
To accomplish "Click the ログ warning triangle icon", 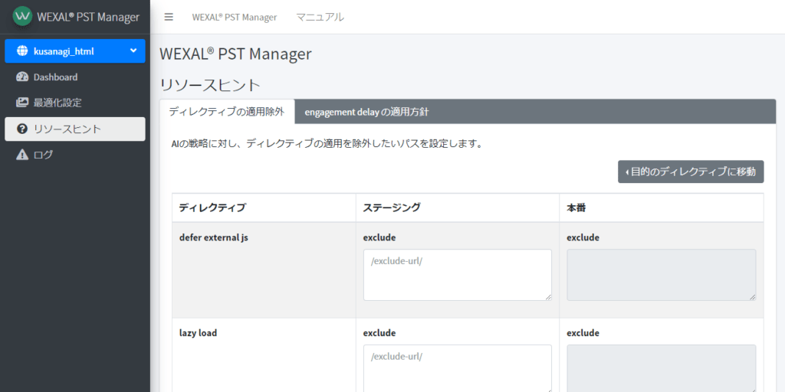I will [22, 155].
